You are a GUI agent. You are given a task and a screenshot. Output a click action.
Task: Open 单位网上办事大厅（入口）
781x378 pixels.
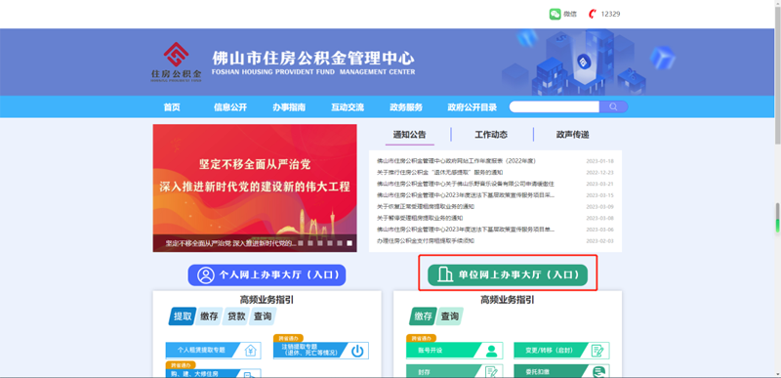508,274
